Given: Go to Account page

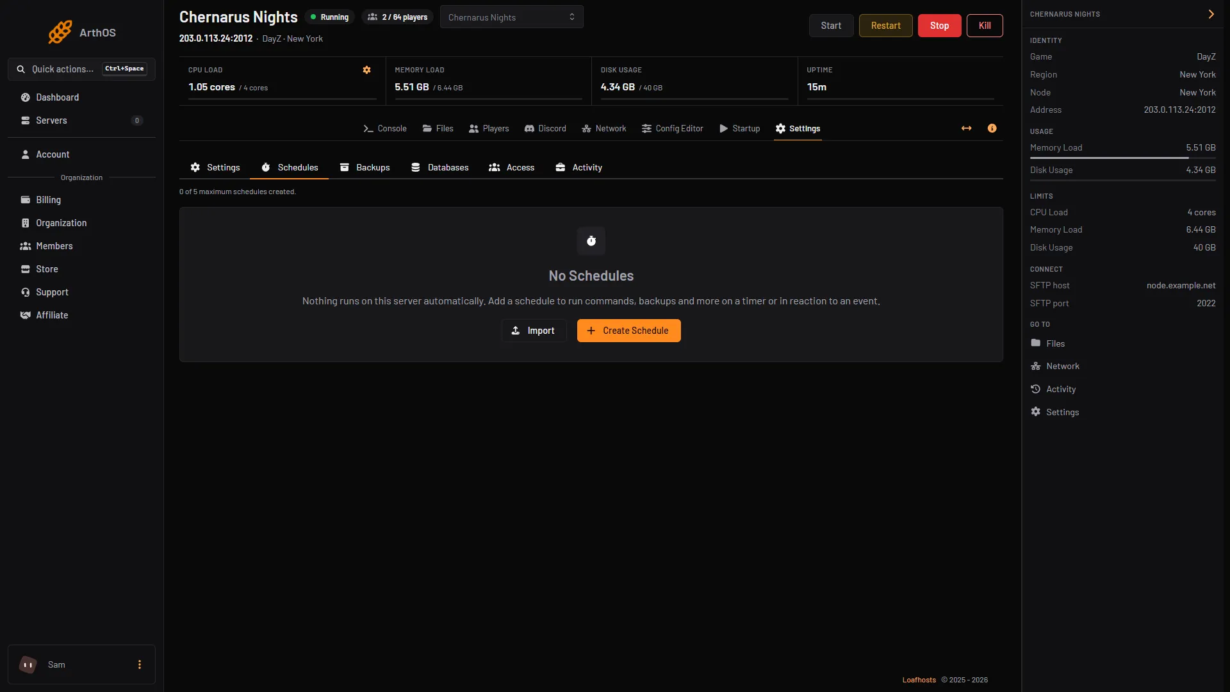Looking at the screenshot, I should [x=81, y=154].
